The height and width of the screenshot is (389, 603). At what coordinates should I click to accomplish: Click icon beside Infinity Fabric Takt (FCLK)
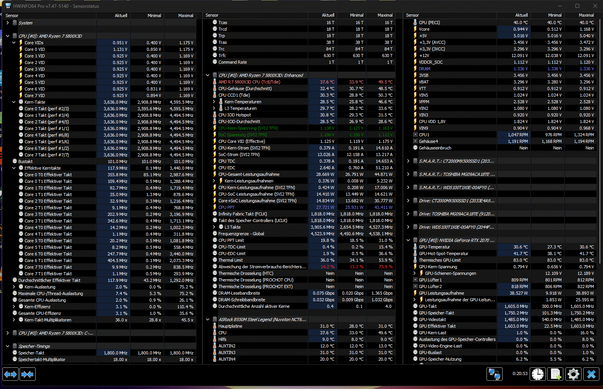tap(214, 214)
